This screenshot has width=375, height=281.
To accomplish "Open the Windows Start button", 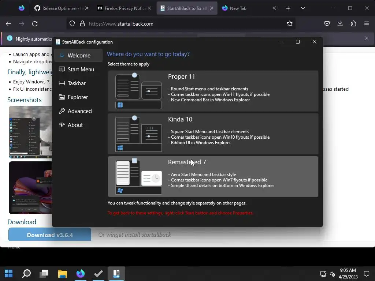I will [x=9, y=274].
